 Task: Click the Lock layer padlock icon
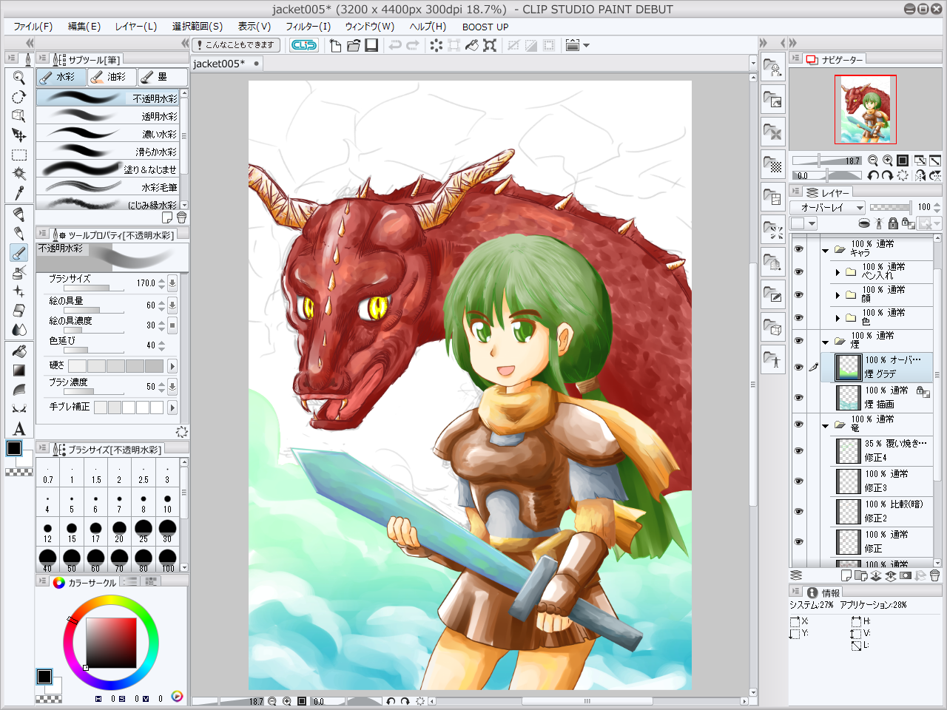[892, 223]
